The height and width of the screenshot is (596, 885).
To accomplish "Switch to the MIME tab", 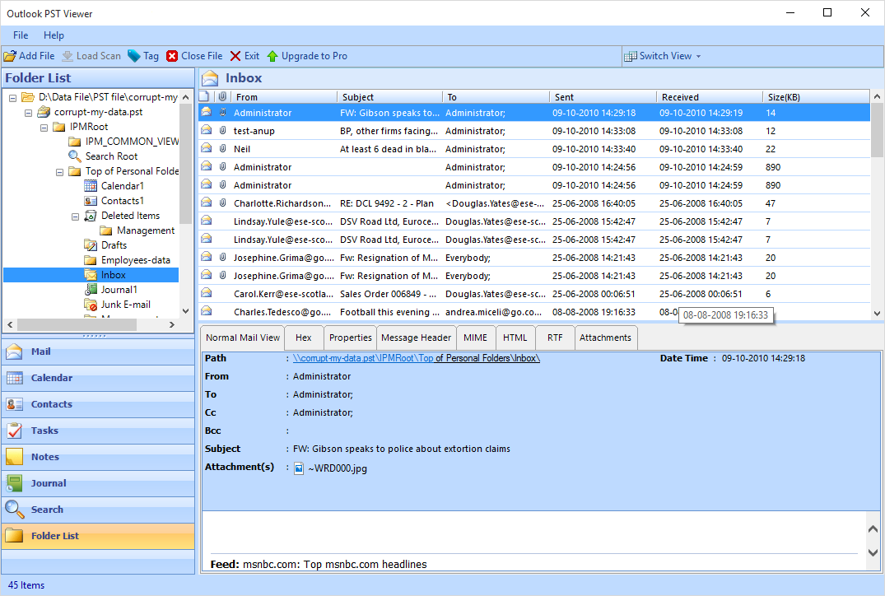I will pyautogui.click(x=475, y=338).
